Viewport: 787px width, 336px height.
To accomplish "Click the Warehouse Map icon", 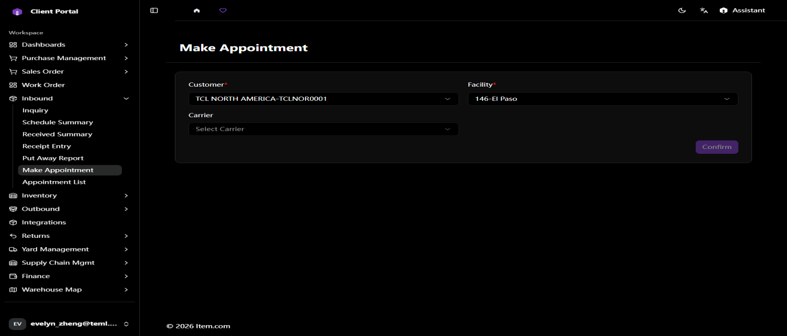I will click(13, 290).
